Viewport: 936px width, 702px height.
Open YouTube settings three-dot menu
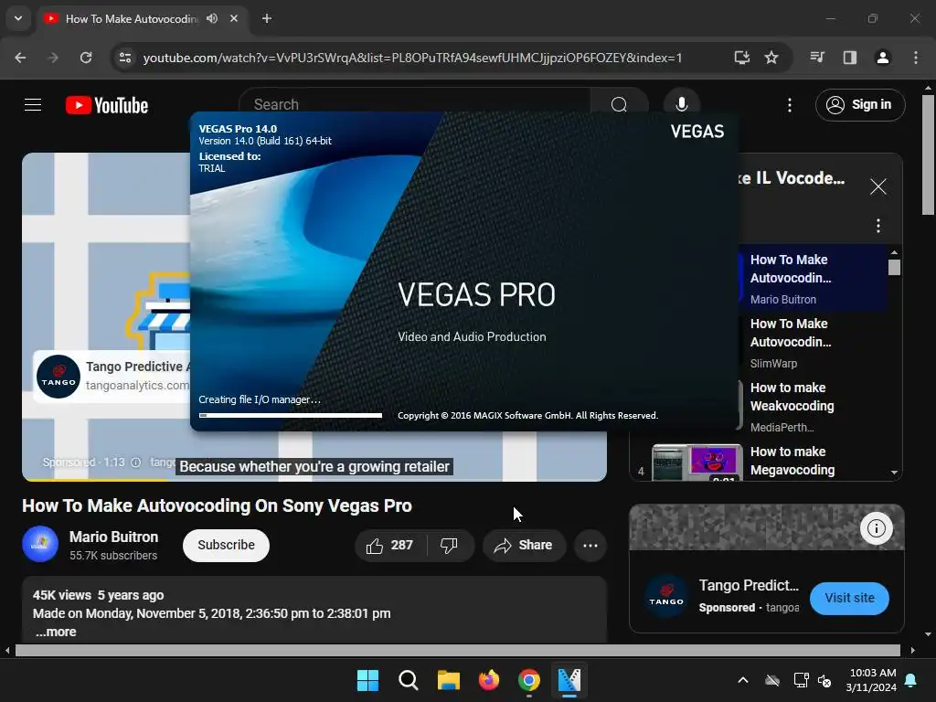[790, 105]
